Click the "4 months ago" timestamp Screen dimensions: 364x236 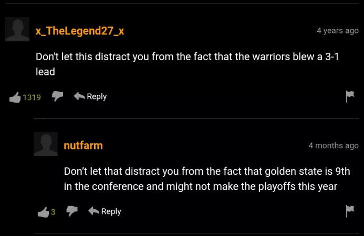[334, 145]
